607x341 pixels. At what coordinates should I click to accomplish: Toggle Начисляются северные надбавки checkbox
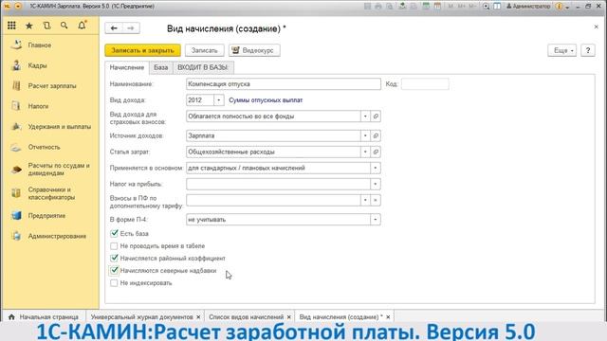point(114,270)
